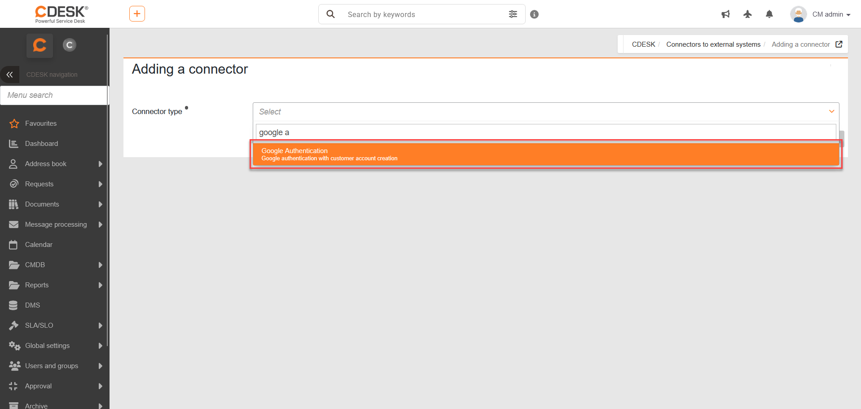Select the grey C workspace icon

point(69,45)
